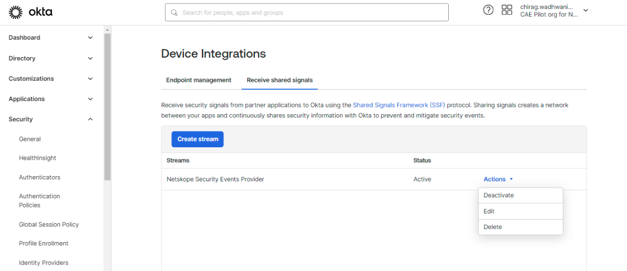
Task: Expand the Directory sidebar section
Action: click(x=51, y=58)
